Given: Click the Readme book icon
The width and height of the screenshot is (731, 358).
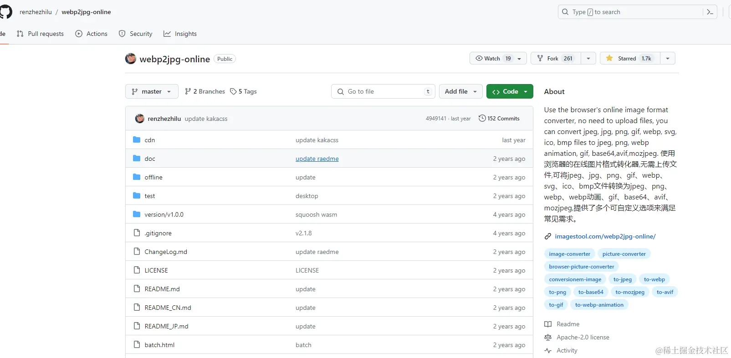Looking at the screenshot, I should click(548, 324).
